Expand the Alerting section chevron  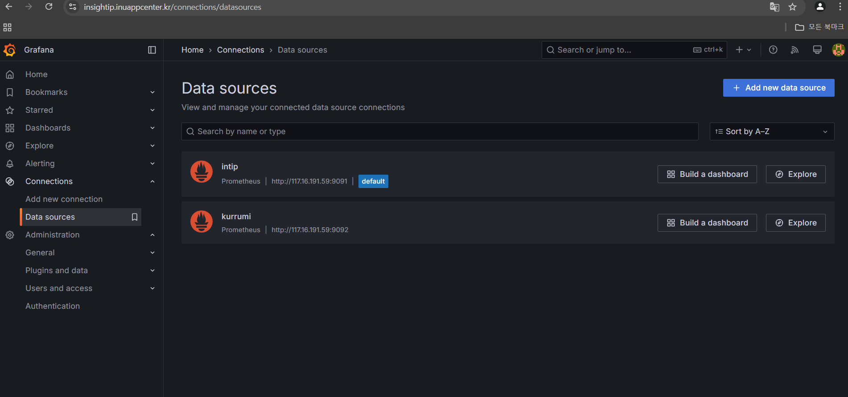(x=152, y=164)
